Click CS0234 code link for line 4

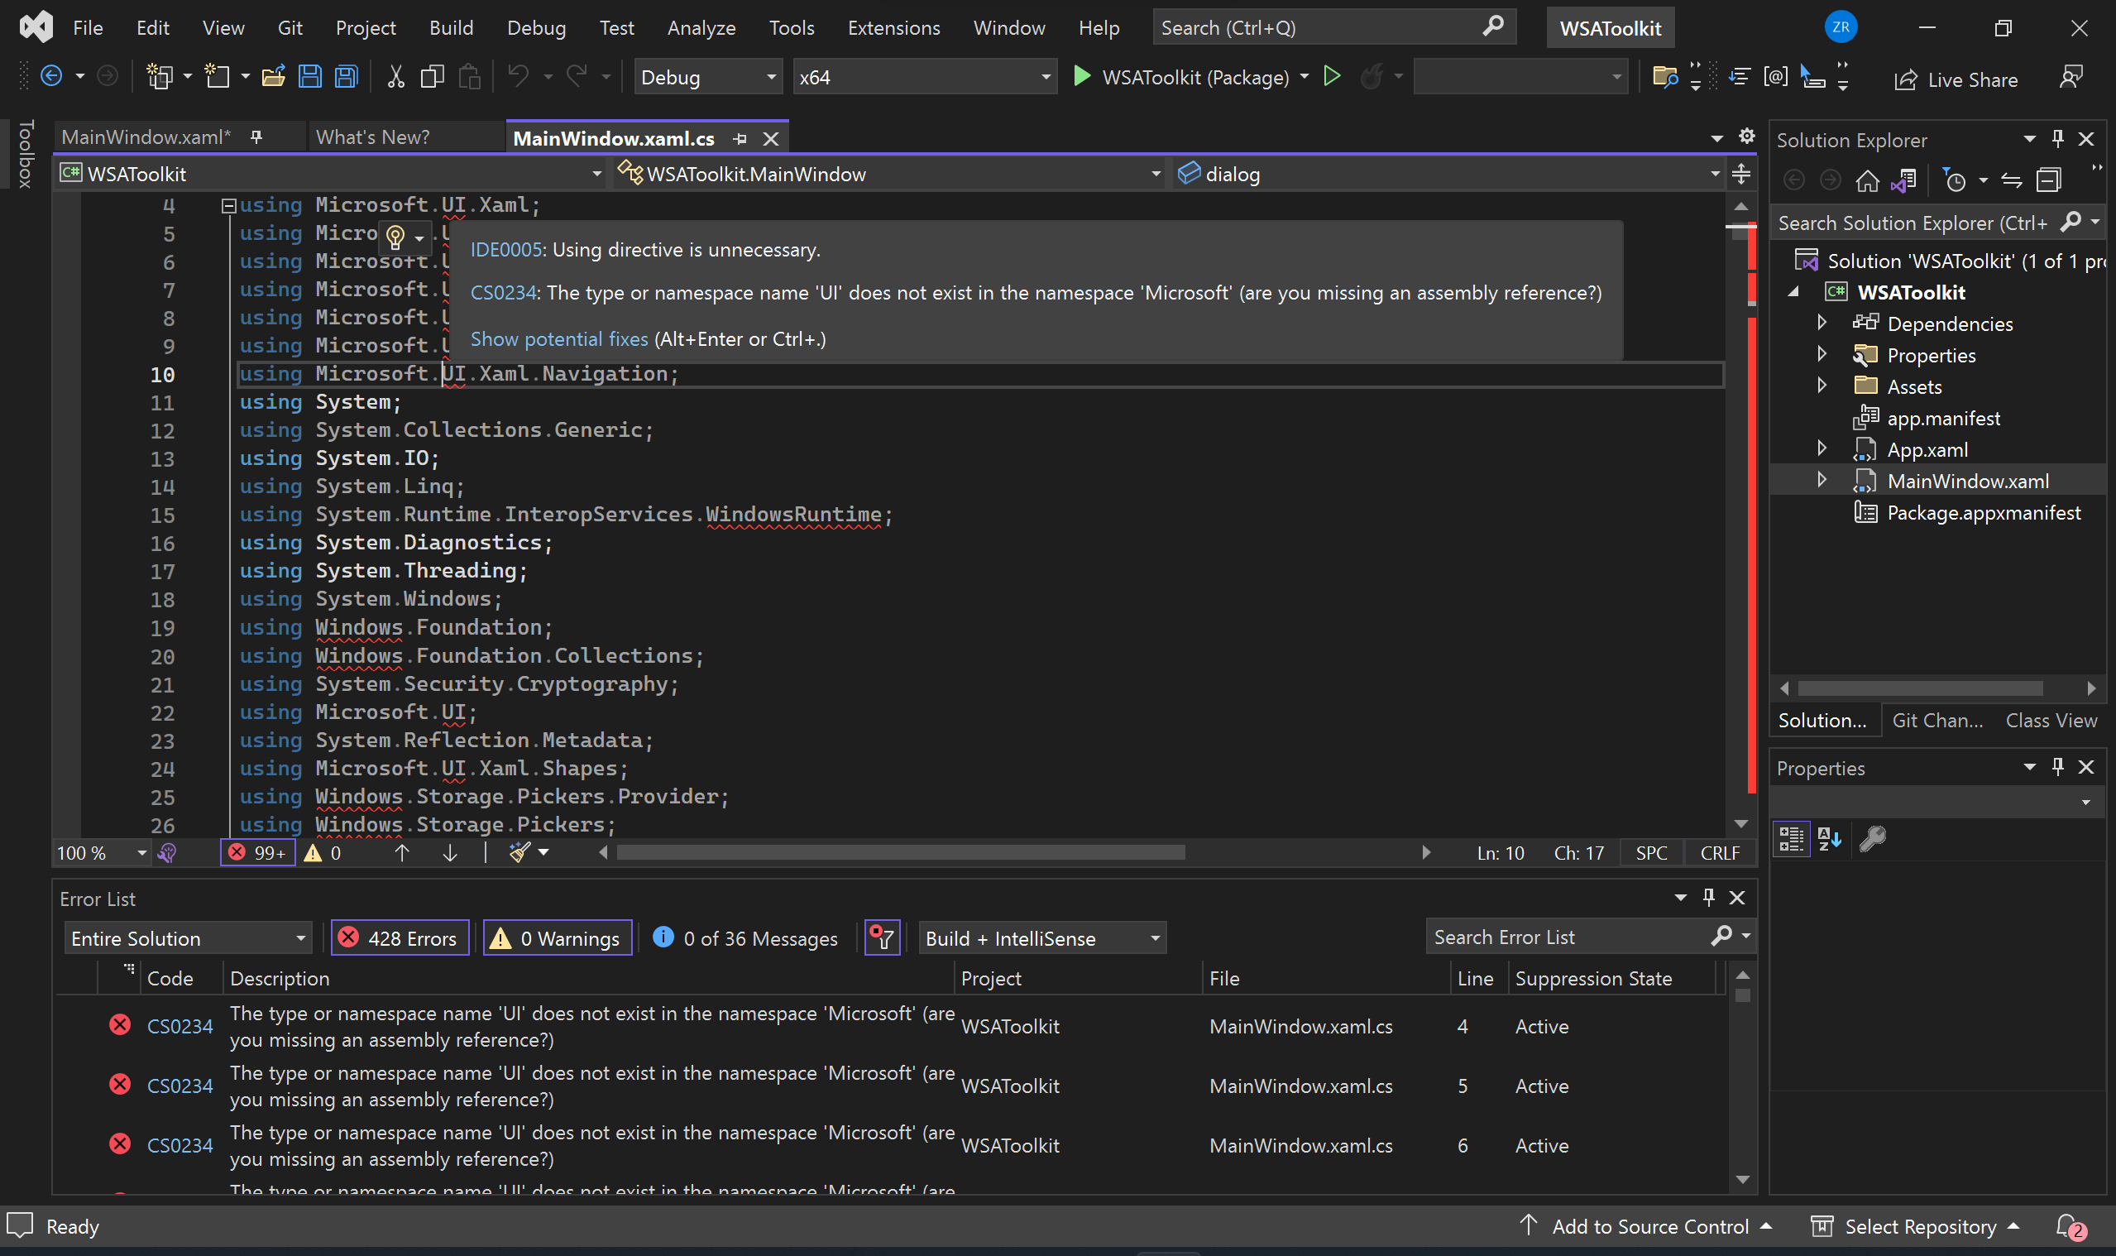click(x=180, y=1026)
